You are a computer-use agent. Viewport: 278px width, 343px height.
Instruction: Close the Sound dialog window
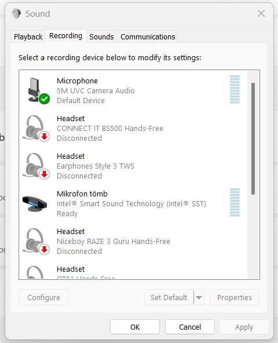261,13
